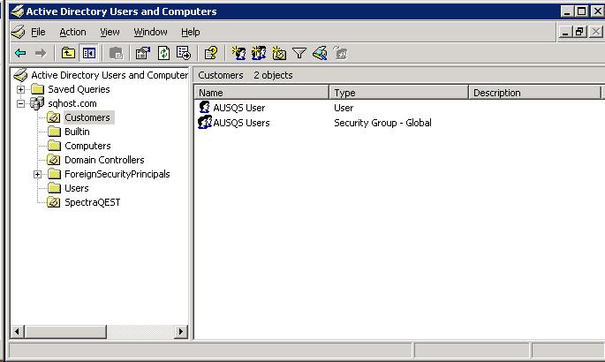Create a new group via toolbar icon
605x362 pixels.
tap(259, 53)
